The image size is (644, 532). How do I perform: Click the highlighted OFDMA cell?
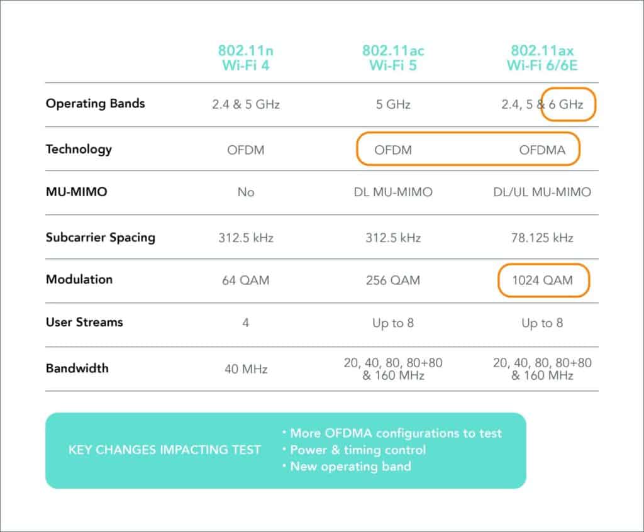tap(542, 150)
